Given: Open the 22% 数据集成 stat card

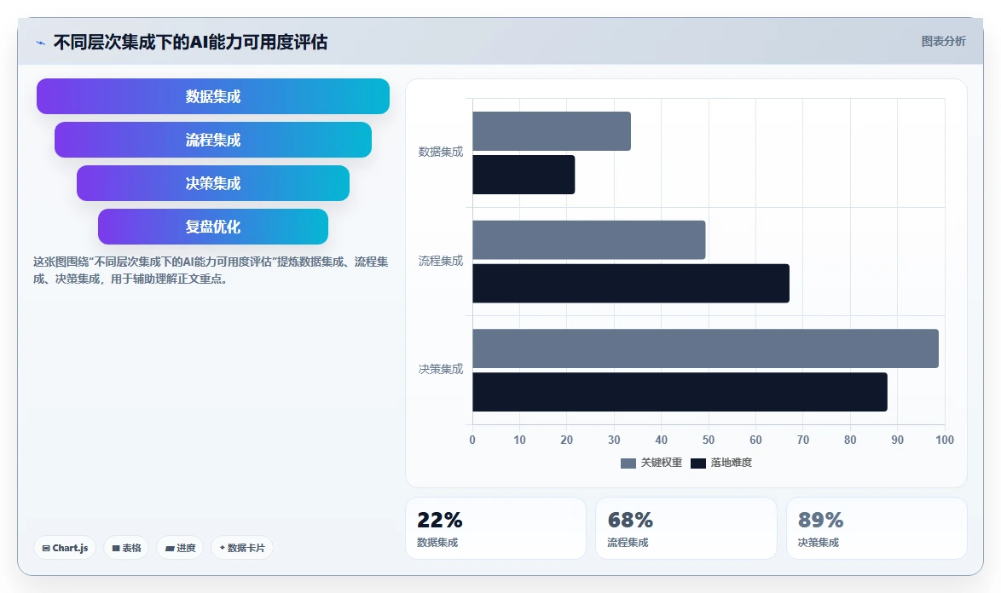Looking at the screenshot, I should point(495,528).
